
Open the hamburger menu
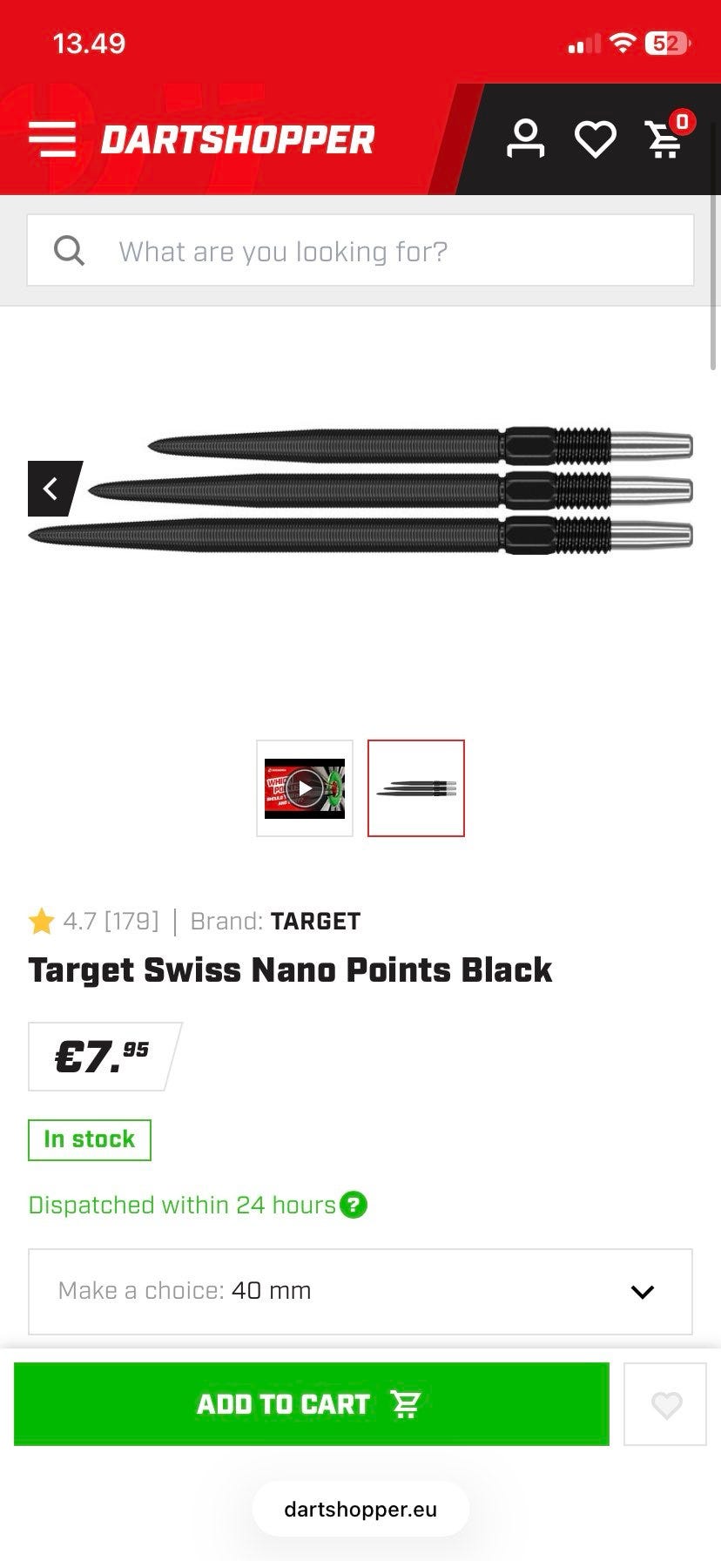[52, 139]
